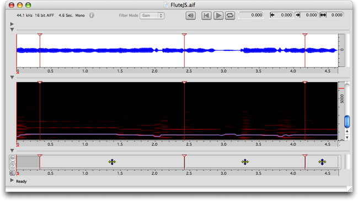The height and width of the screenshot is (201, 358).
Task: Click the C button beside bottom ruler
Action: [12, 173]
